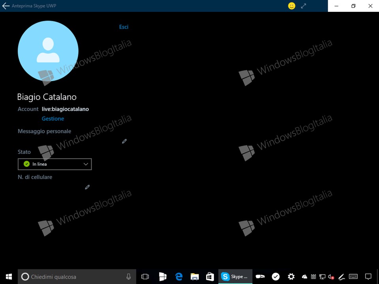Open the Windows Ink pen tray icon

(341, 277)
